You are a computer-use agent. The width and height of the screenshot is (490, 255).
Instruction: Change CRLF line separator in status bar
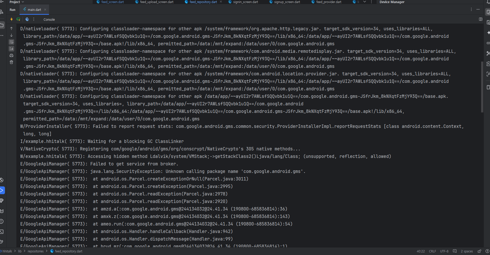pos(432,251)
